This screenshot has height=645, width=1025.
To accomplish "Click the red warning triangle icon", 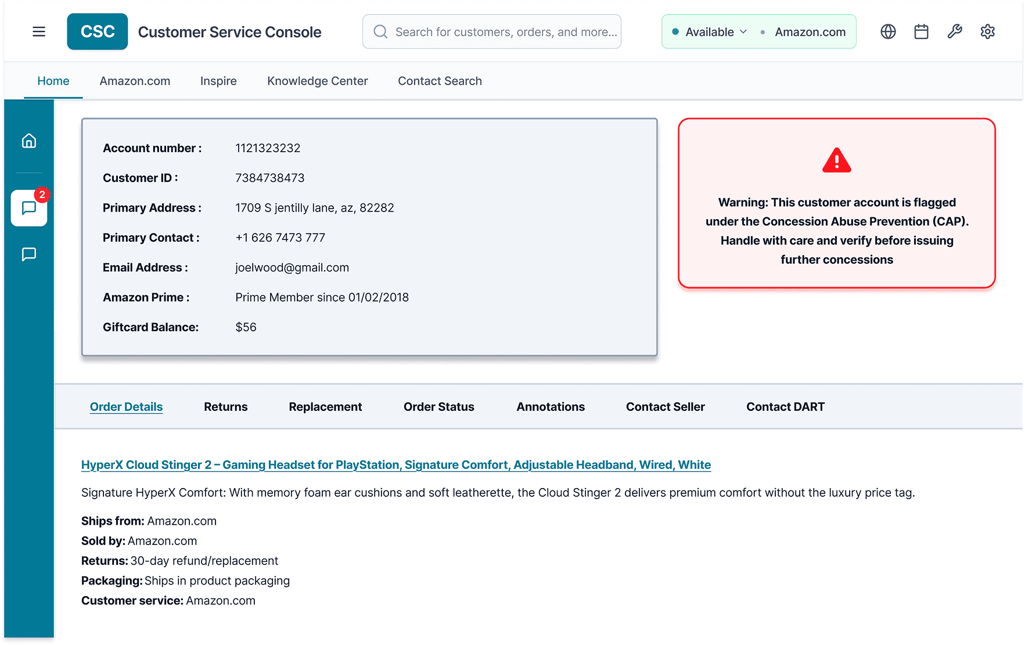I will click(x=837, y=160).
